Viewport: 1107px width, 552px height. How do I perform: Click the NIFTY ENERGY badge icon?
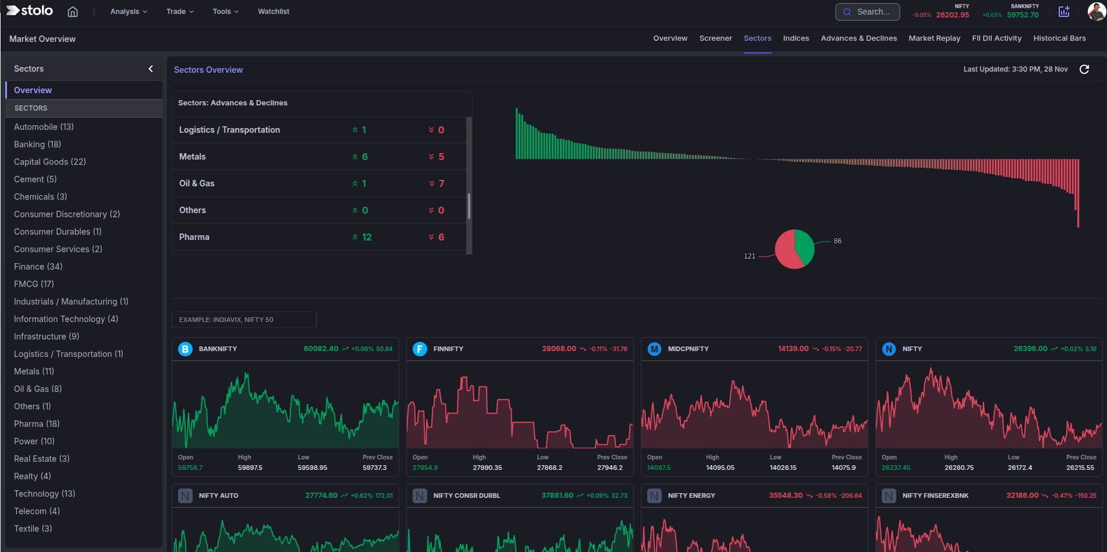point(654,496)
